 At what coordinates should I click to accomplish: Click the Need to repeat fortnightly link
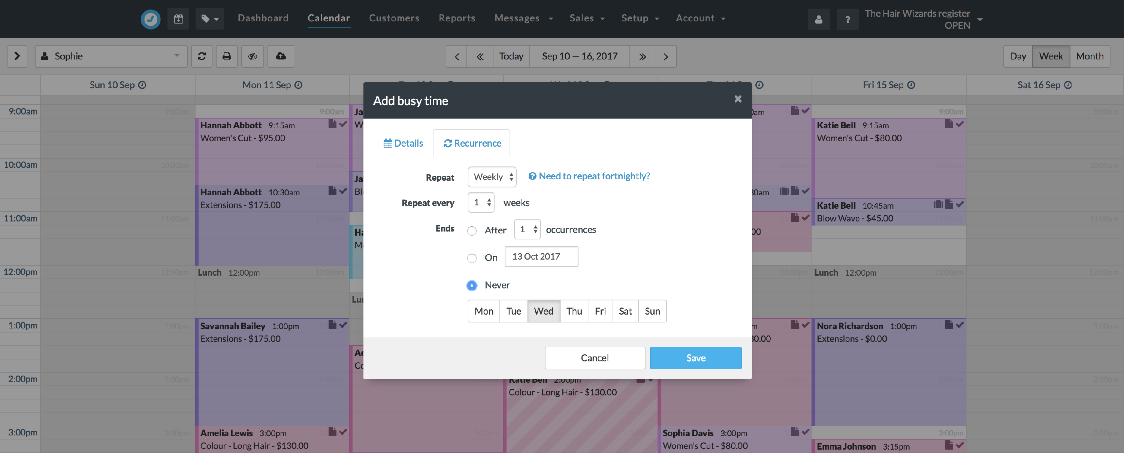(589, 176)
